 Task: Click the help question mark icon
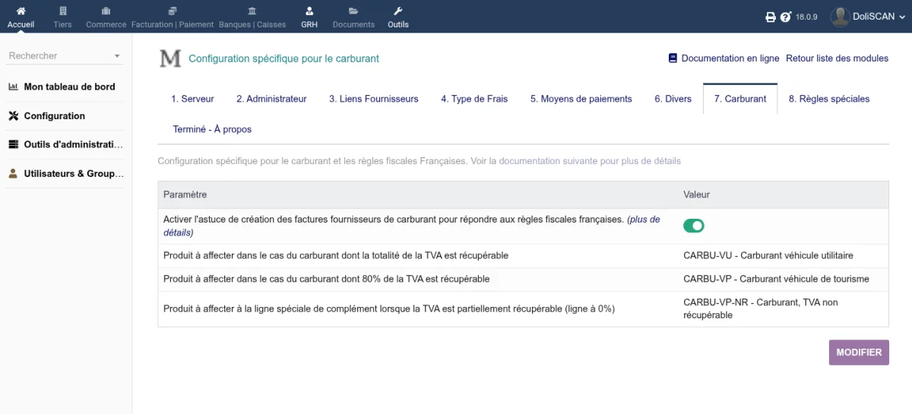786,17
